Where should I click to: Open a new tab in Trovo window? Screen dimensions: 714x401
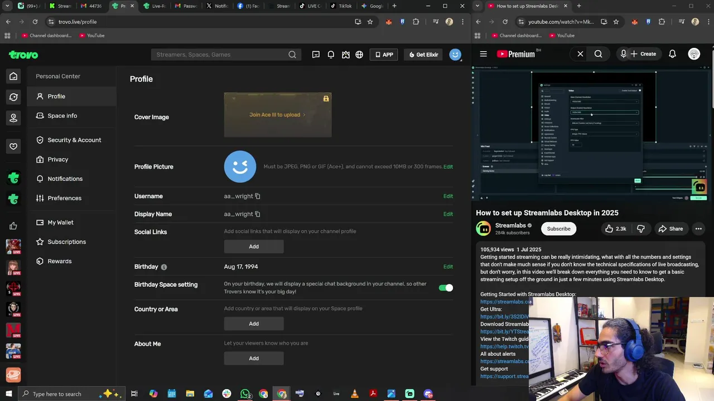click(x=394, y=6)
